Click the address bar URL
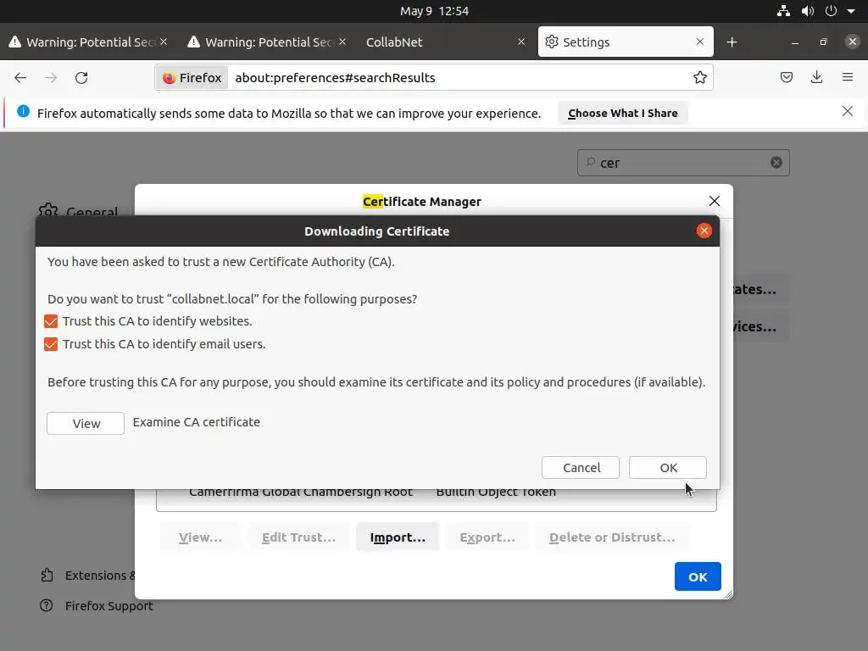Viewport: 868px width, 651px height. pyautogui.click(x=335, y=77)
